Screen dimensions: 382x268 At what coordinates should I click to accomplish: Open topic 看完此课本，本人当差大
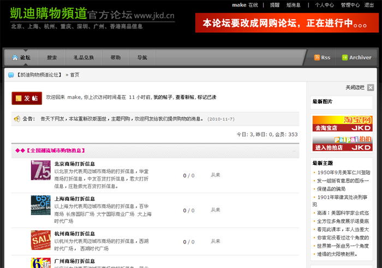[x=343, y=229]
